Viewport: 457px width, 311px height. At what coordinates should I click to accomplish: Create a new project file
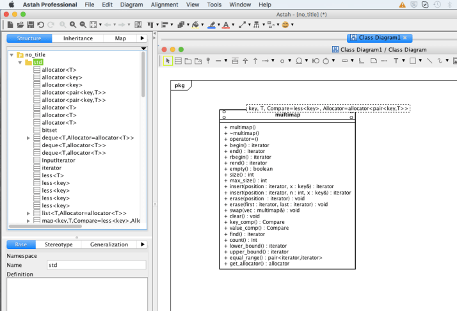pyautogui.click(x=10, y=25)
